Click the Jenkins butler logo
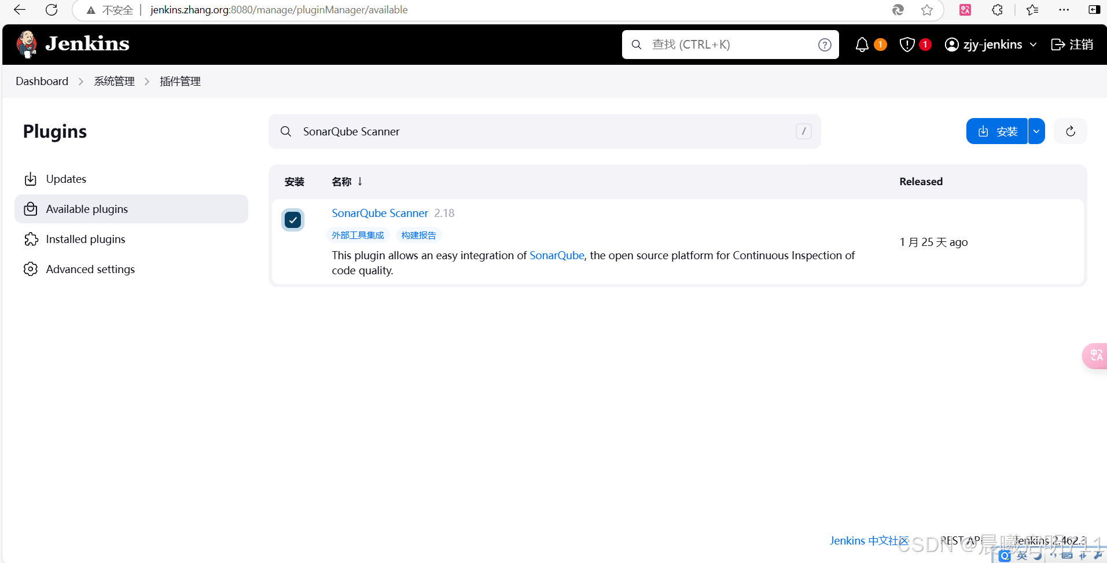The image size is (1107, 563). tap(27, 45)
